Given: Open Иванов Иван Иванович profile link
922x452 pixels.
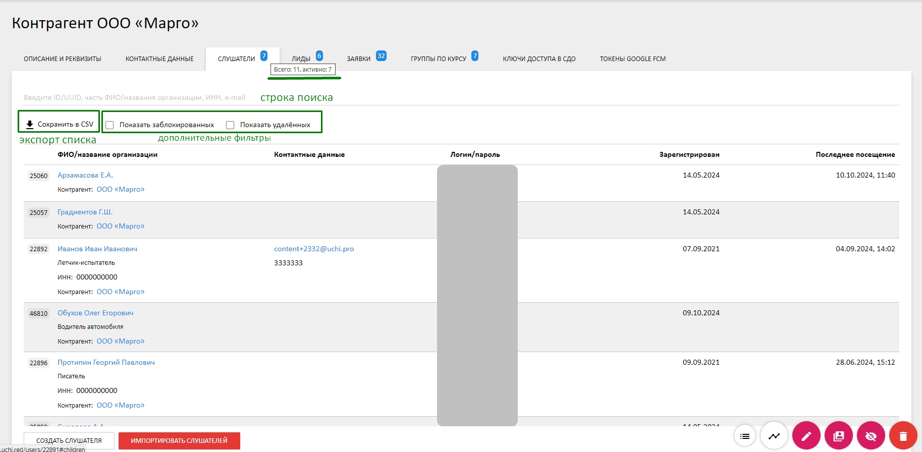Looking at the screenshot, I should click(x=97, y=249).
